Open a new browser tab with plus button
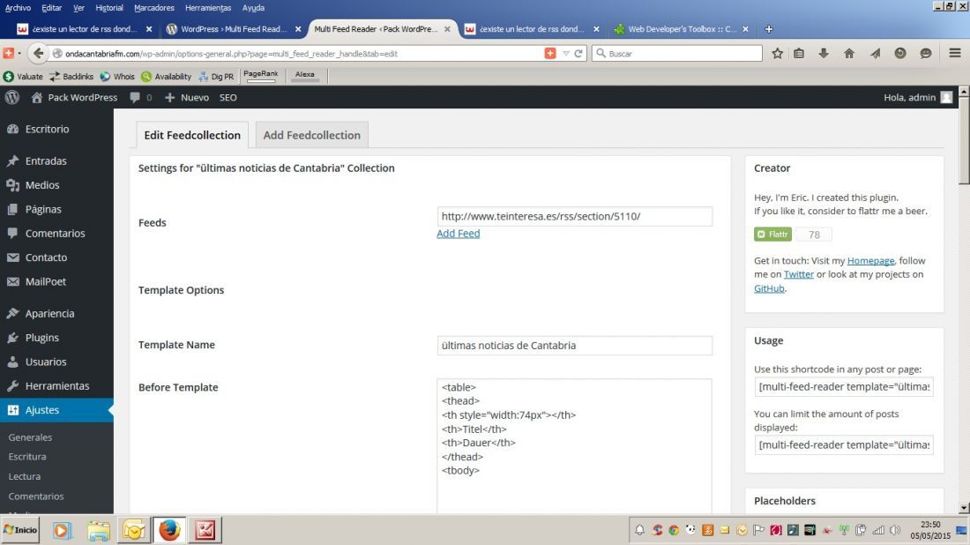The image size is (970, 545). click(x=768, y=29)
